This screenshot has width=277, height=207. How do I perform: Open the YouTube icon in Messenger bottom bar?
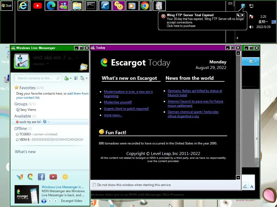53,177
